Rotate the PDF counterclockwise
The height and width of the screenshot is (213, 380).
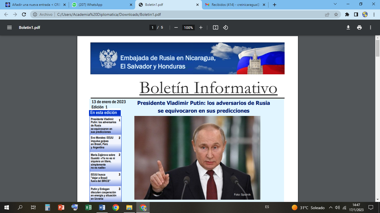pyautogui.click(x=226, y=27)
